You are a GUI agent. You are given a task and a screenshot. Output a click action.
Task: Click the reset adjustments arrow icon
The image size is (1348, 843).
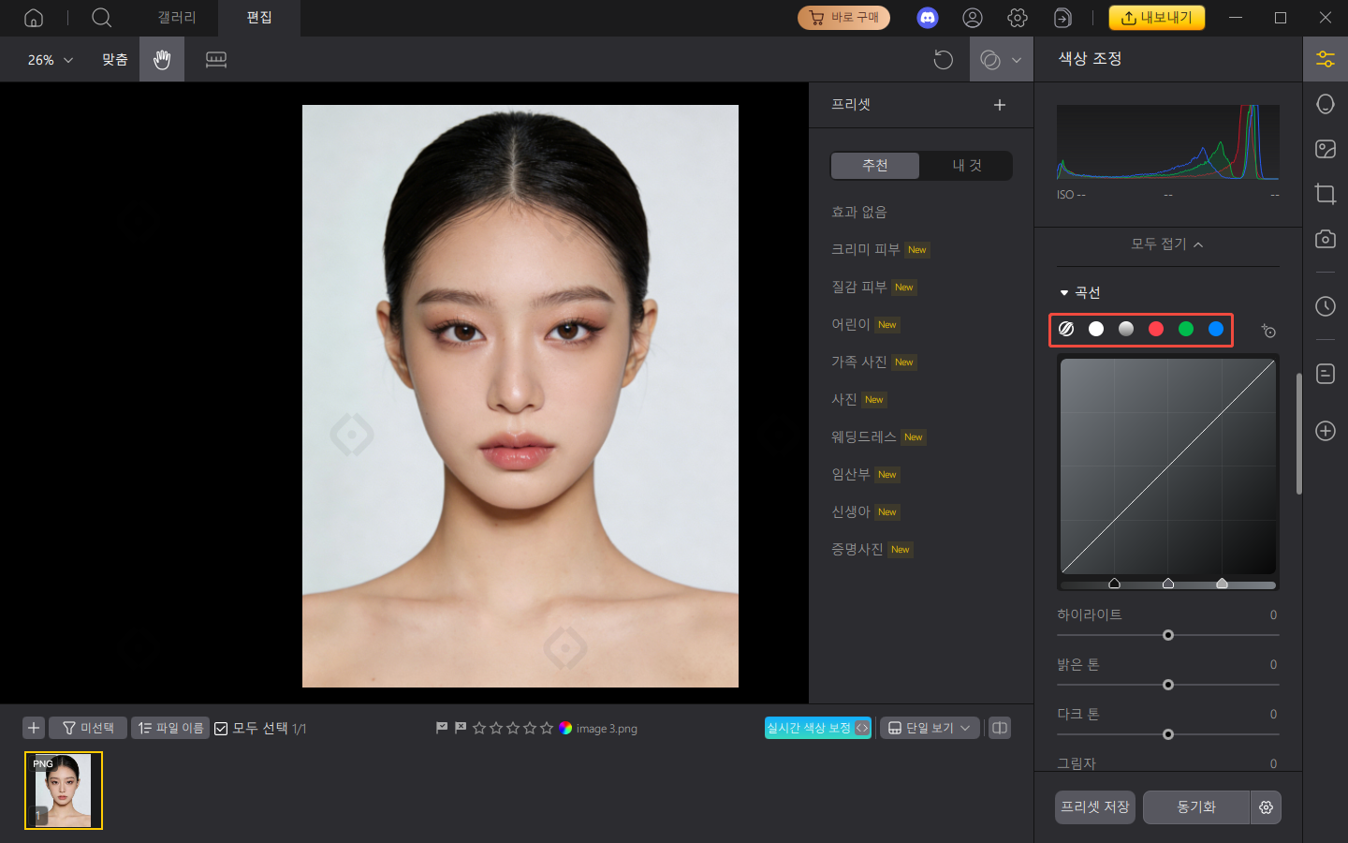point(943,59)
